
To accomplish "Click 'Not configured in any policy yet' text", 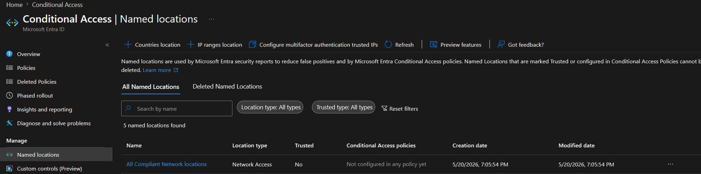I will pos(386,164).
